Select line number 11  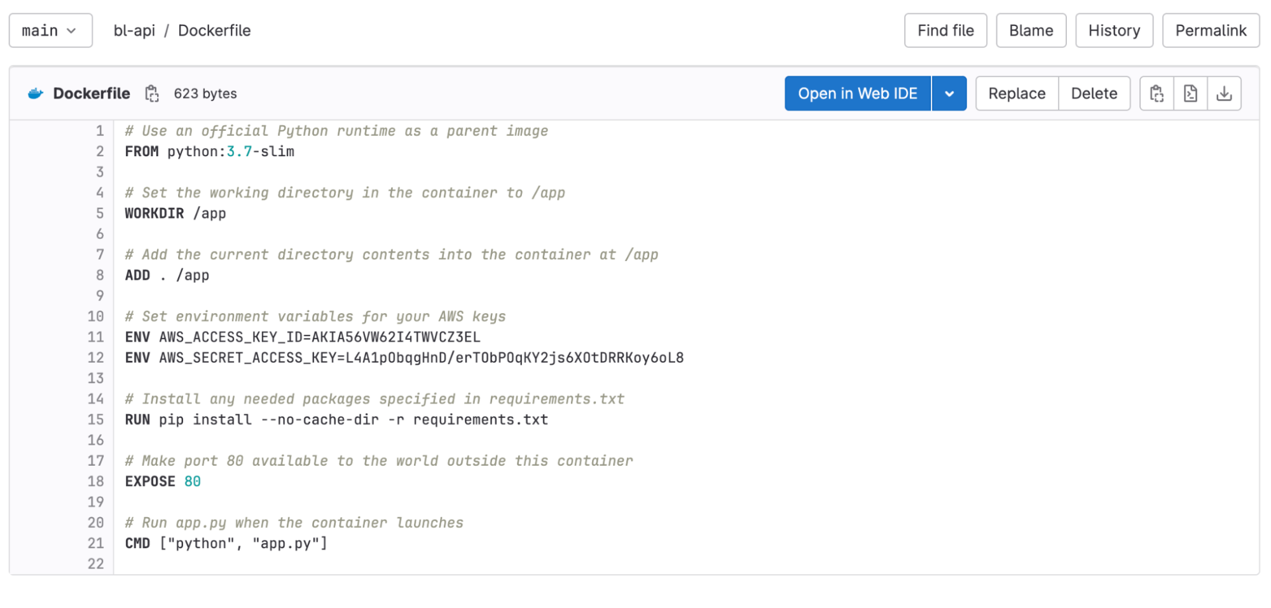pyautogui.click(x=96, y=337)
